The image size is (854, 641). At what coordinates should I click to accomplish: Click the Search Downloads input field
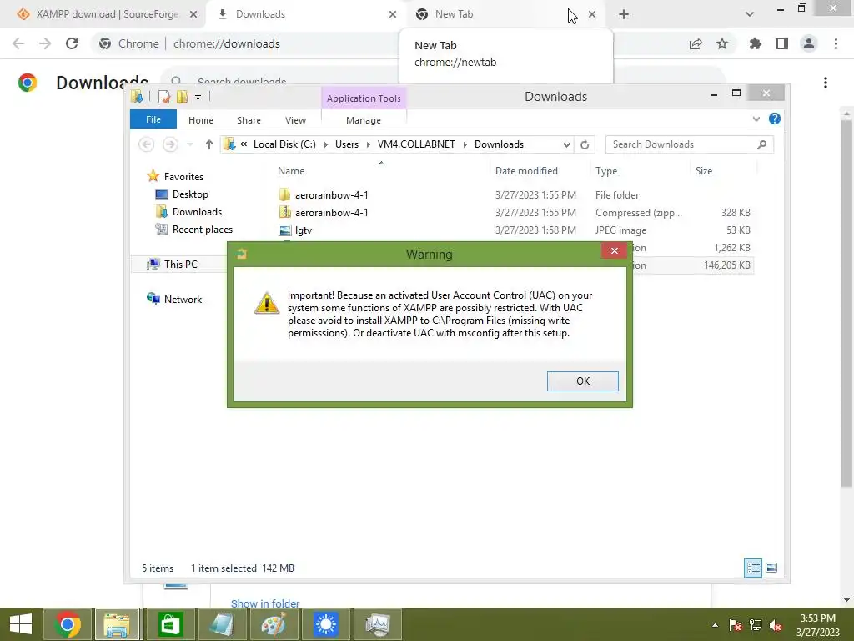pyautogui.click(x=689, y=144)
